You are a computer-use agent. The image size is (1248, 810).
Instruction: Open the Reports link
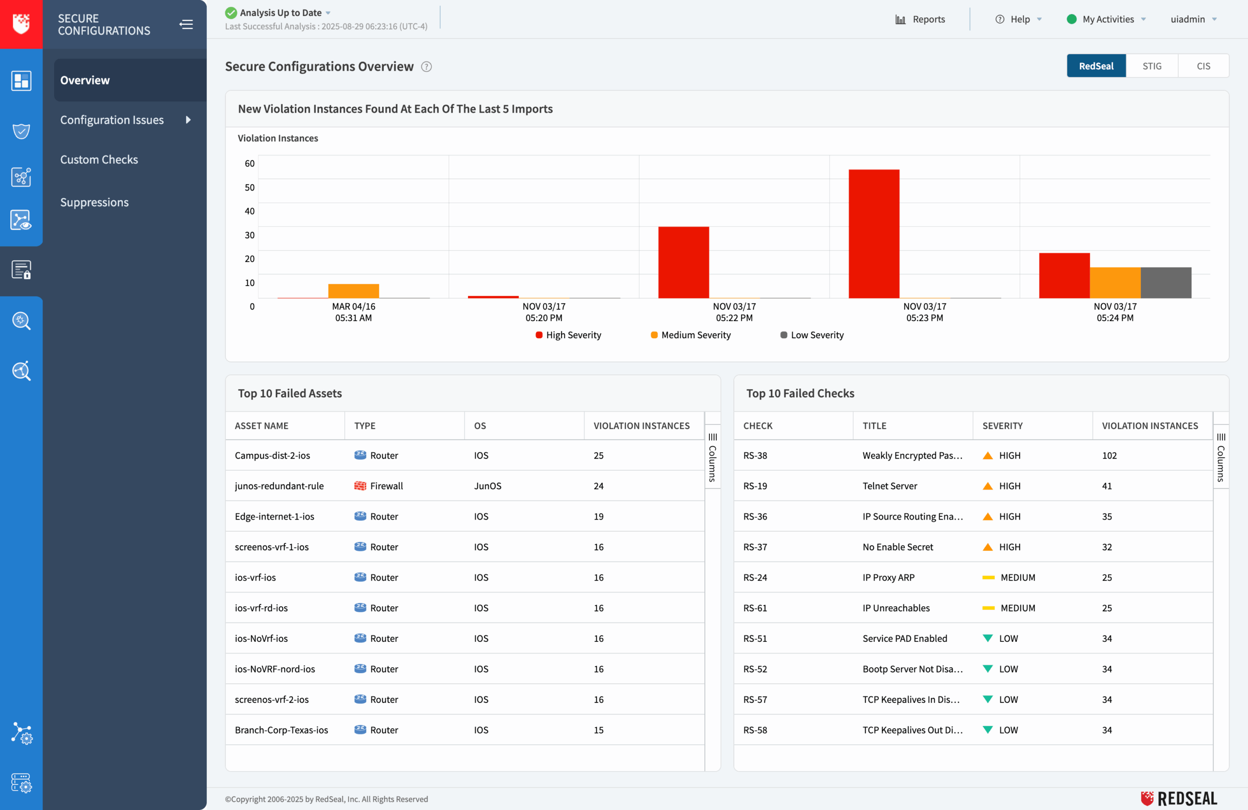920,19
